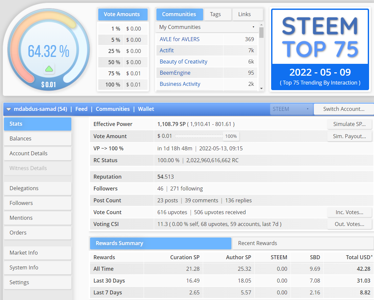Switch to the Links tab
The width and height of the screenshot is (374, 300).
pos(247,14)
